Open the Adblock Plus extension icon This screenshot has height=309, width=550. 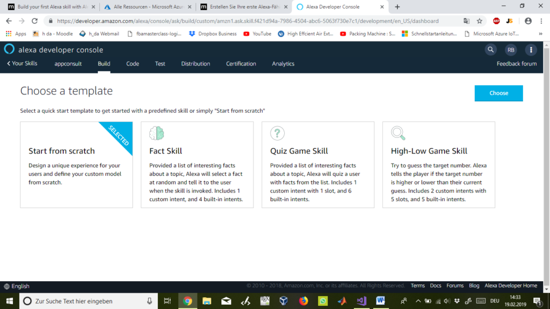[x=496, y=21]
